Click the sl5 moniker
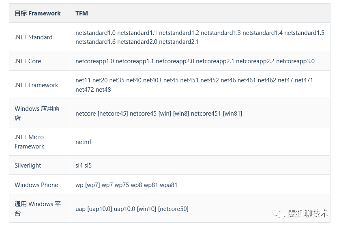Screen dimensions: 339x228 pos(88,166)
